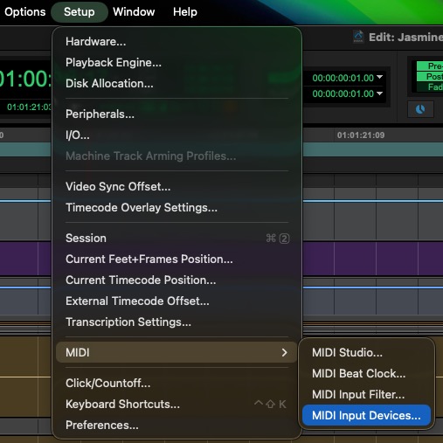This screenshot has height=443, width=443.
Task: Open Playback Engine... settings
Action: point(177,63)
